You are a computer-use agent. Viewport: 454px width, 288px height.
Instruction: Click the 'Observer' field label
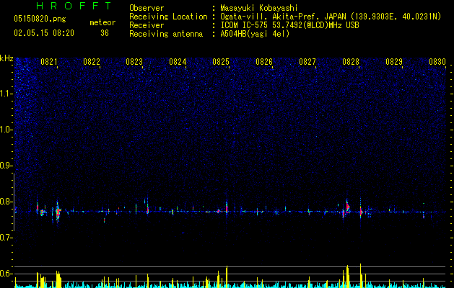click(x=147, y=8)
